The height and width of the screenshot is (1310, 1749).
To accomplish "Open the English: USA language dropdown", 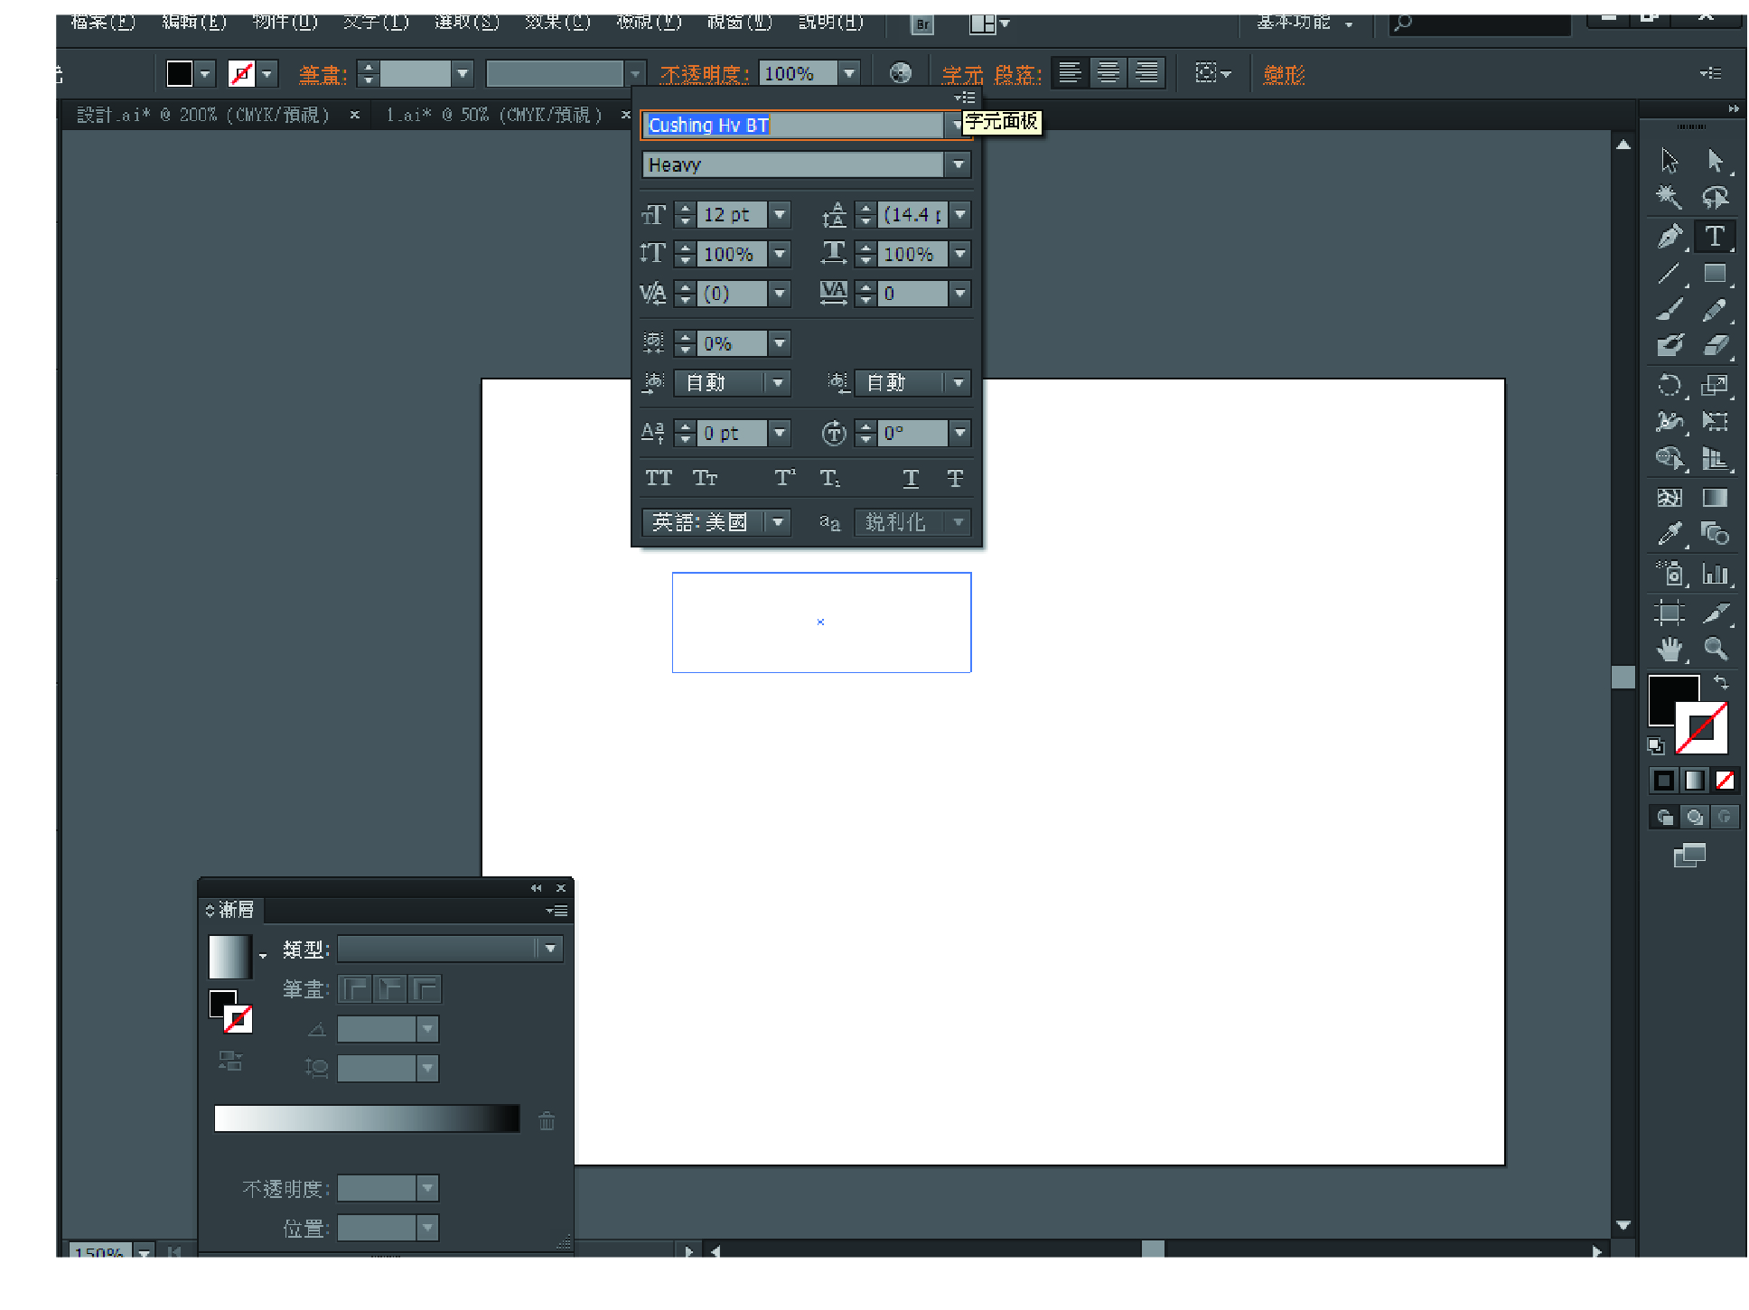I will coord(778,522).
